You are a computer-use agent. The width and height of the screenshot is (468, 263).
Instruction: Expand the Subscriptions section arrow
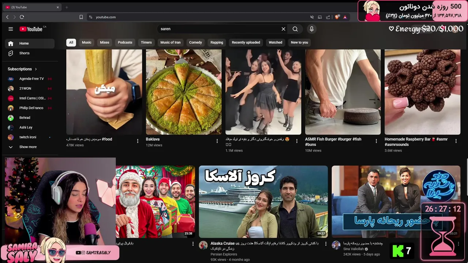click(36, 69)
